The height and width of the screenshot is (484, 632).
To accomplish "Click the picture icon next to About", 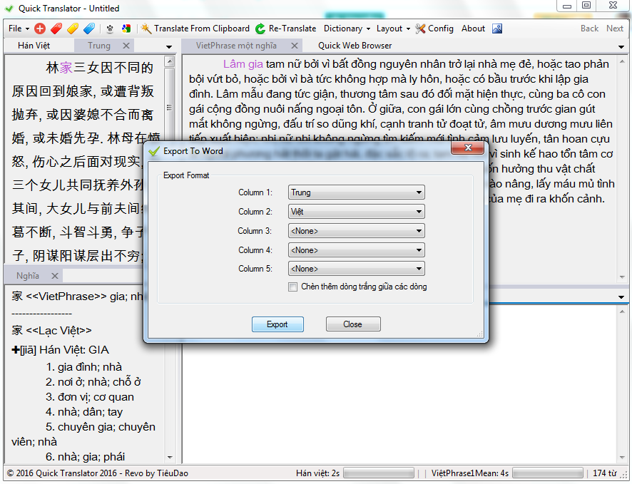I will [x=497, y=29].
